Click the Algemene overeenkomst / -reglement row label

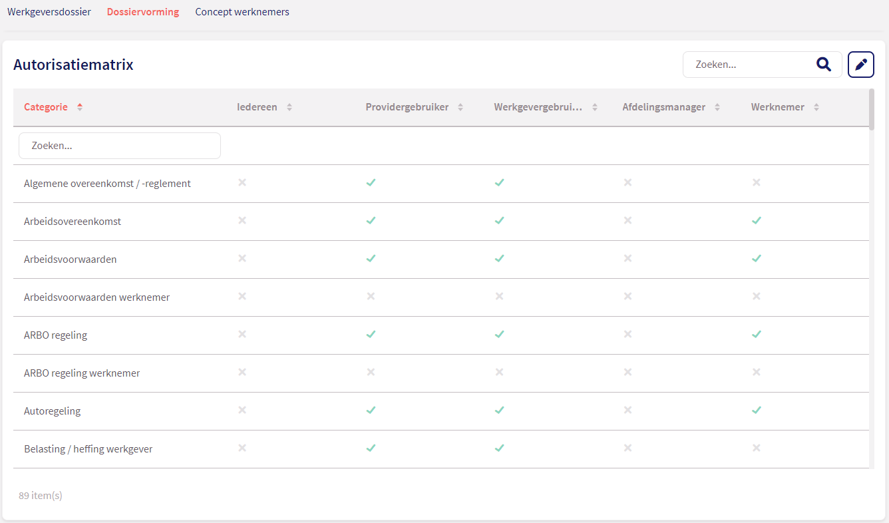[107, 184]
